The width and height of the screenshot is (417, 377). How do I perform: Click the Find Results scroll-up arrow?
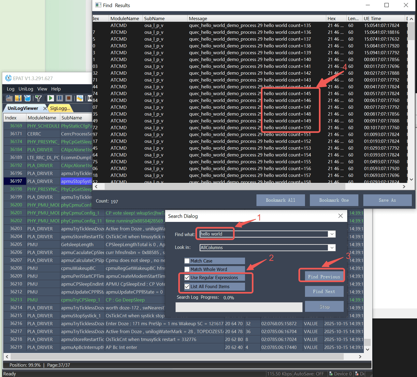point(411,19)
